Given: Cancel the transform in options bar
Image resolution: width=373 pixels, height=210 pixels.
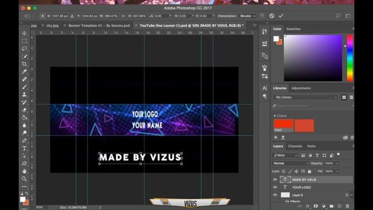Looking at the screenshot, I should pyautogui.click(x=272, y=16).
